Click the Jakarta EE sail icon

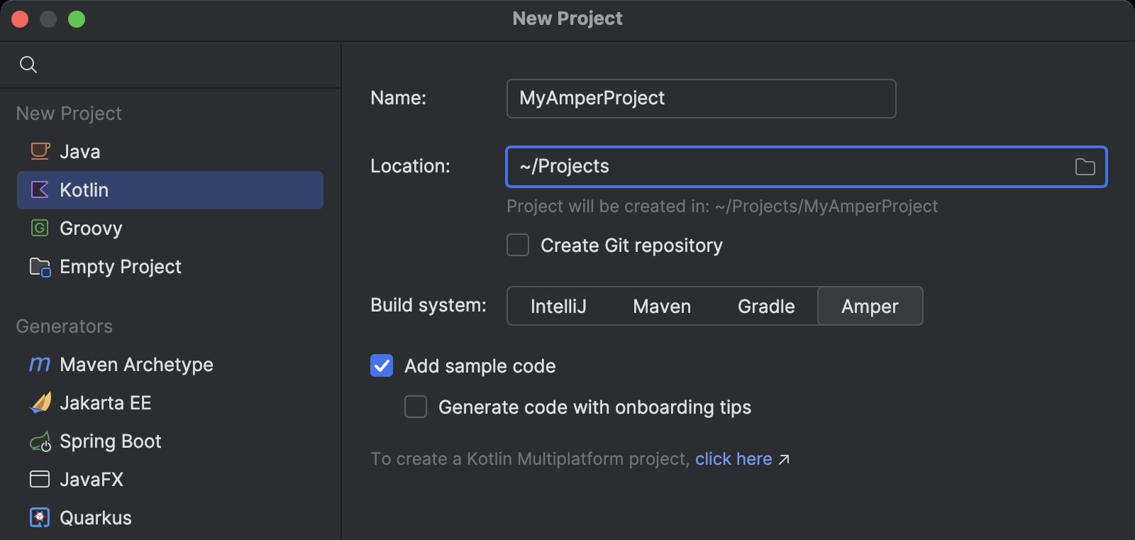[40, 402]
